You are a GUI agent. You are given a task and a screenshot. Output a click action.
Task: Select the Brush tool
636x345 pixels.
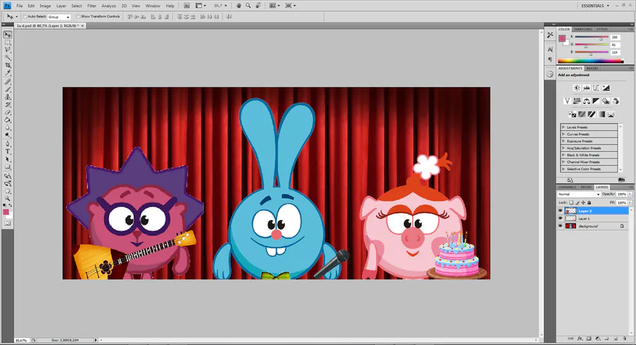coord(8,89)
